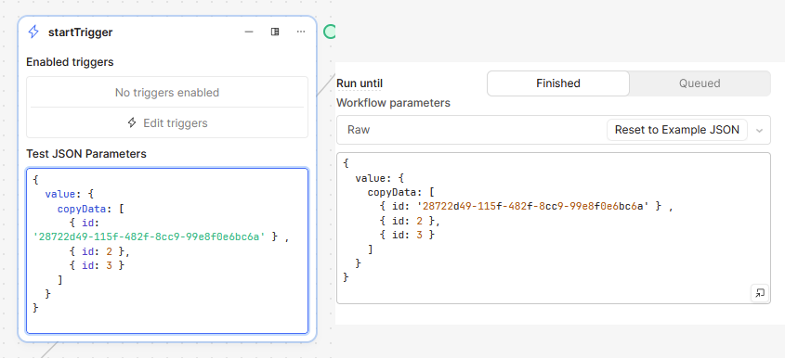Click the green UUID string in Test JSON
The height and width of the screenshot is (358, 785).
[149, 237]
